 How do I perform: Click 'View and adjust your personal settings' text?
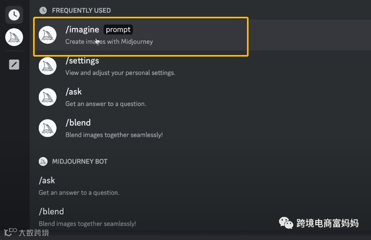[120, 72]
